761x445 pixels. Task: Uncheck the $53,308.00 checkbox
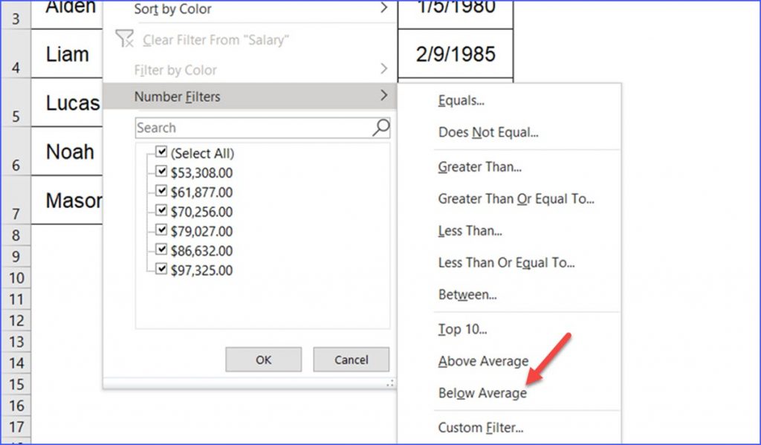click(x=161, y=172)
